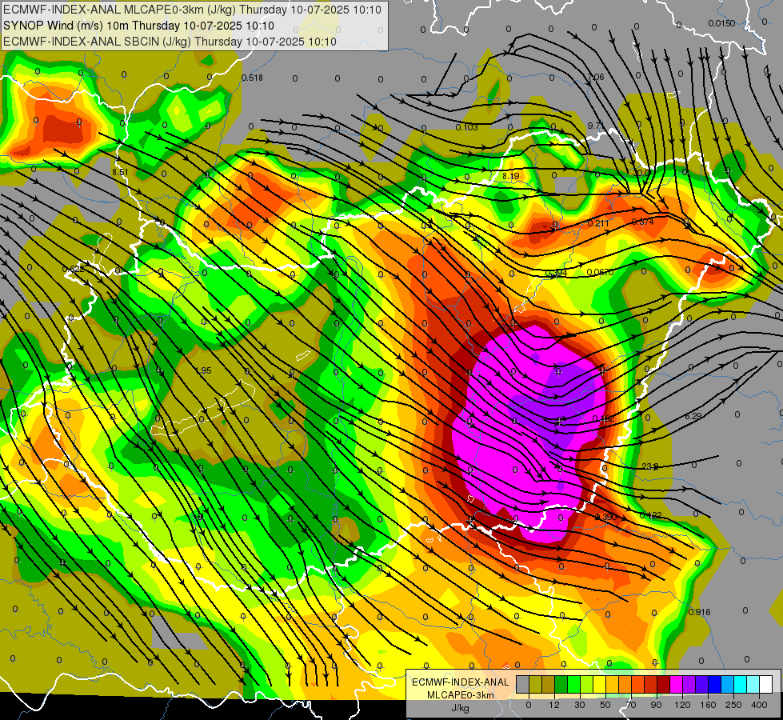Image resolution: width=783 pixels, height=720 pixels.
Task: Click the map value '0.211'
Action: 598,223
